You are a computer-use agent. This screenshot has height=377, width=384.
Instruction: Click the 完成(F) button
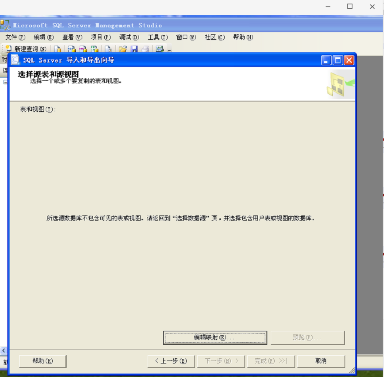(271, 361)
